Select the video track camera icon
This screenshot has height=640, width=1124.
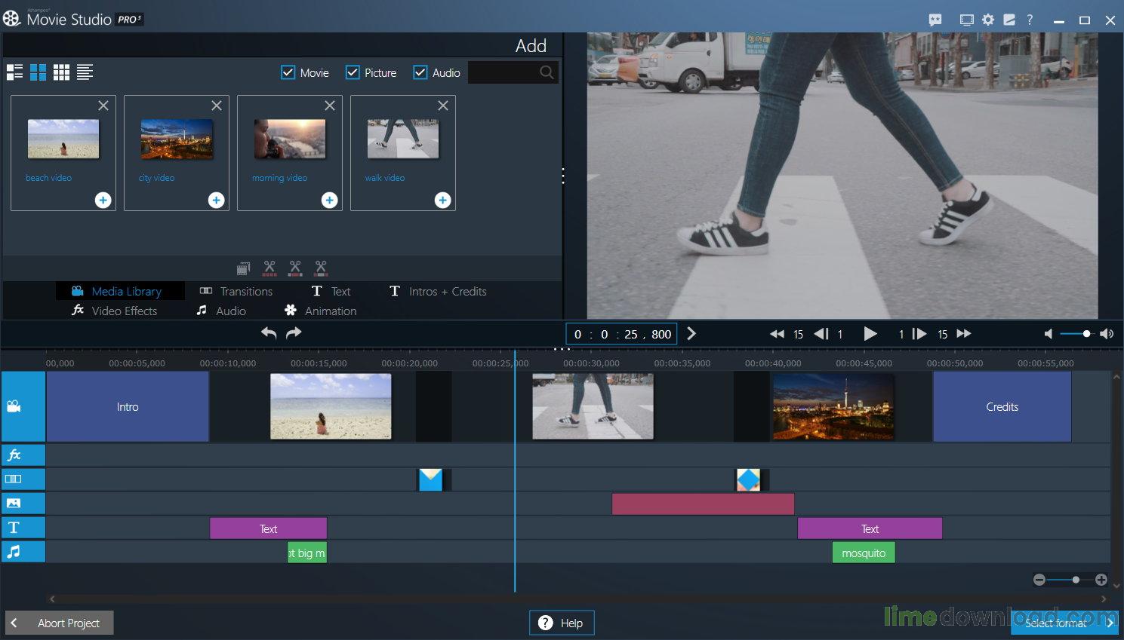click(23, 406)
